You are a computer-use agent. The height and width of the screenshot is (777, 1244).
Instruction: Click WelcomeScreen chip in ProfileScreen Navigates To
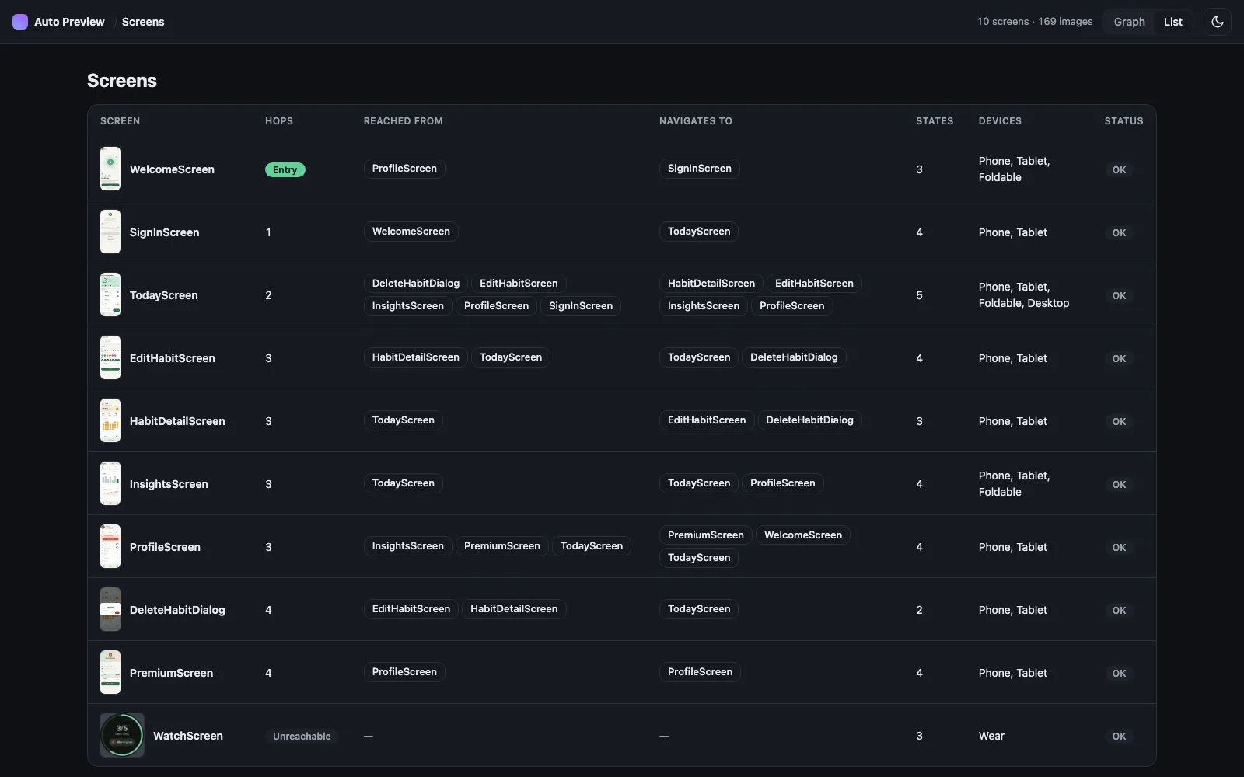tap(803, 535)
